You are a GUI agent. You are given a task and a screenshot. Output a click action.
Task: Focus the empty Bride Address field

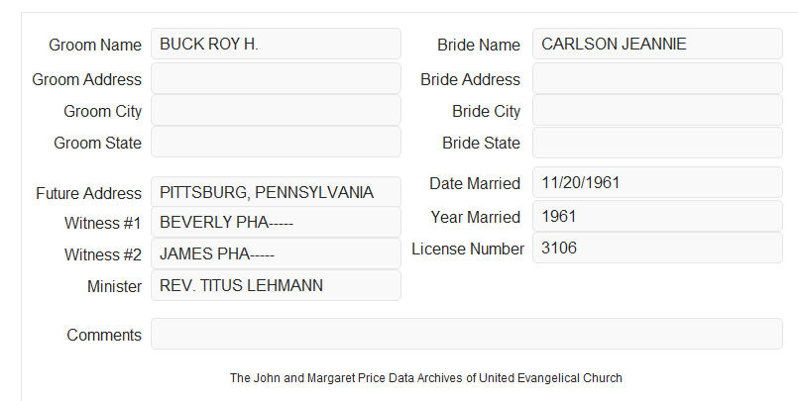tap(657, 78)
